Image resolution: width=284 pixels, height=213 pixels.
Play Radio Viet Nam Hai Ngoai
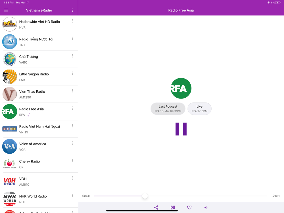[x=39, y=129]
